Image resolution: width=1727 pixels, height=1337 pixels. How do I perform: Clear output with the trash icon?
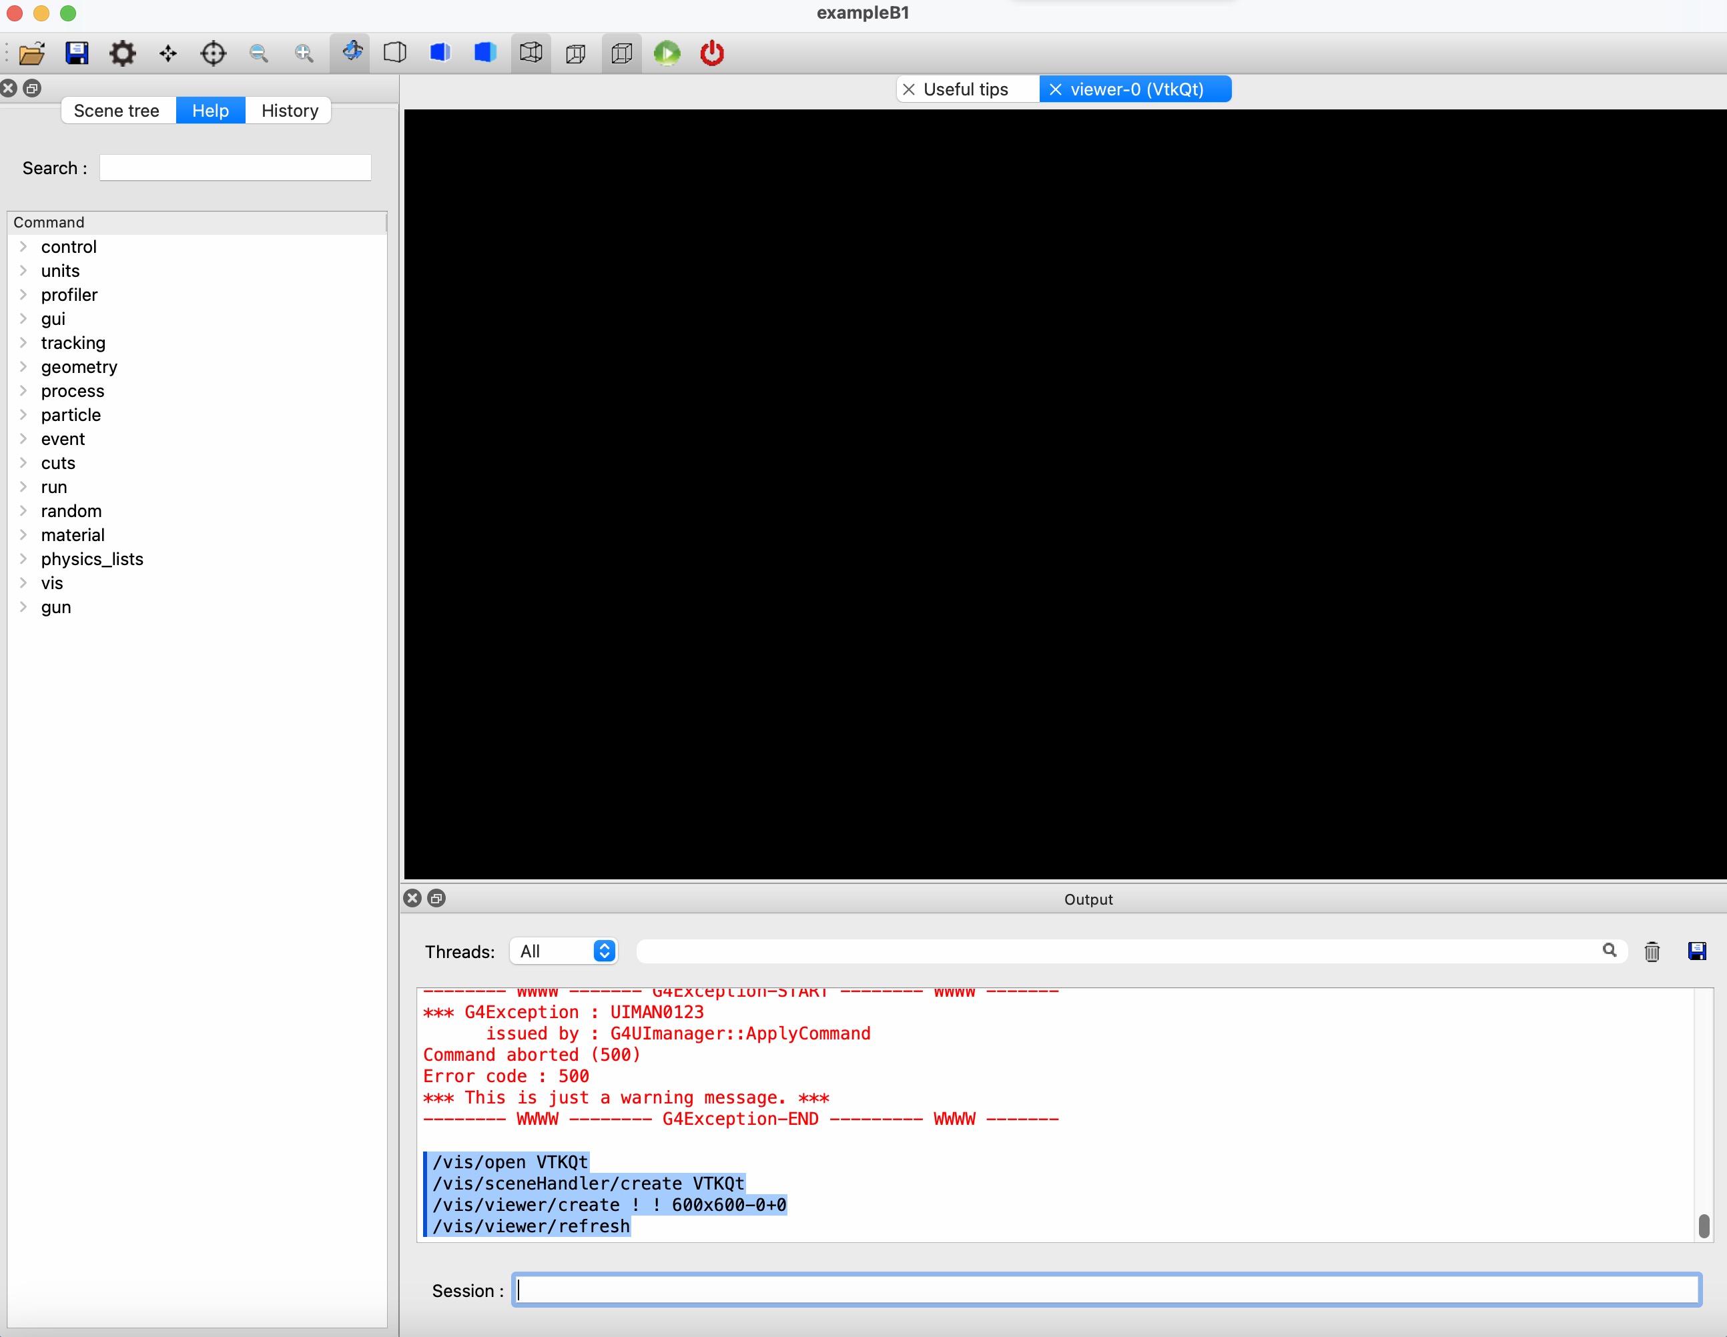click(1652, 951)
